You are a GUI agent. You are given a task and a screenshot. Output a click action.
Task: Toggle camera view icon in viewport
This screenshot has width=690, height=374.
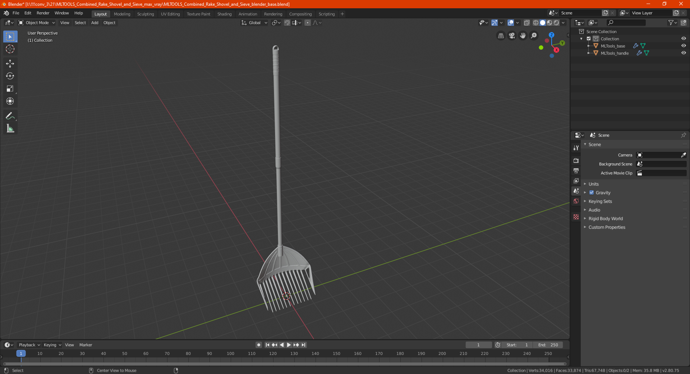tap(512, 36)
